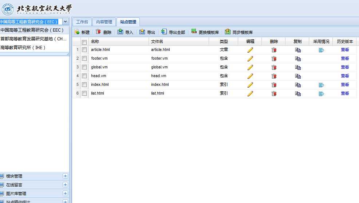Click the Beihang University logo
This screenshot has height=203, width=359.
click(x=37, y=9)
